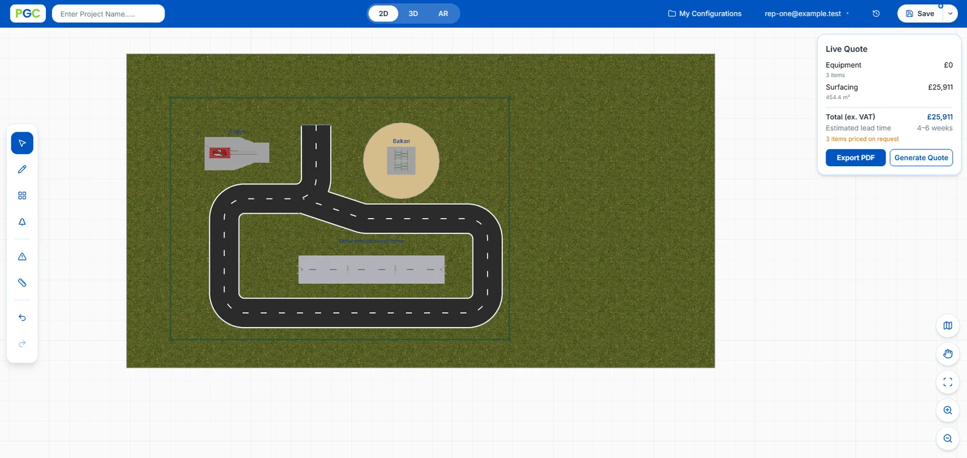Select the pencil draw tool
The width and height of the screenshot is (967, 458).
[x=22, y=169]
